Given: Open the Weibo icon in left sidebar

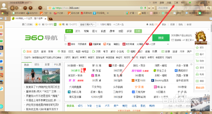Looking at the screenshot, I should (1, 34).
